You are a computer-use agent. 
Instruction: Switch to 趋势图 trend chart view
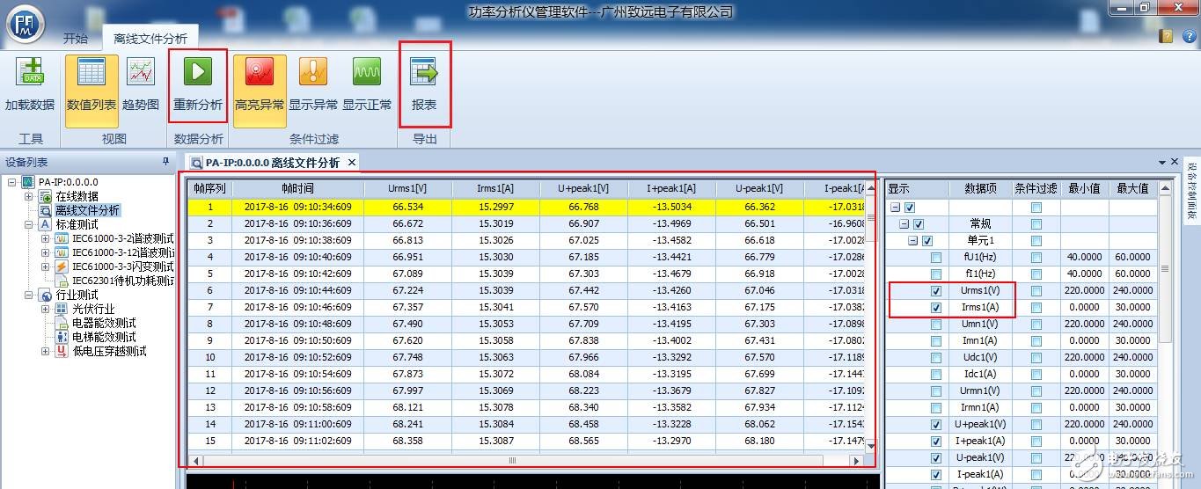tap(141, 73)
